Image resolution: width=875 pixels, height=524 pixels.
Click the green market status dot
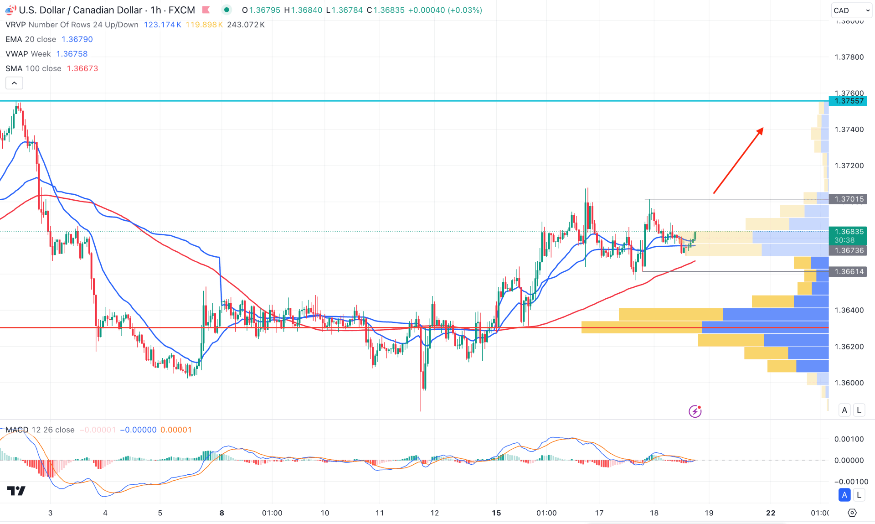[226, 10]
